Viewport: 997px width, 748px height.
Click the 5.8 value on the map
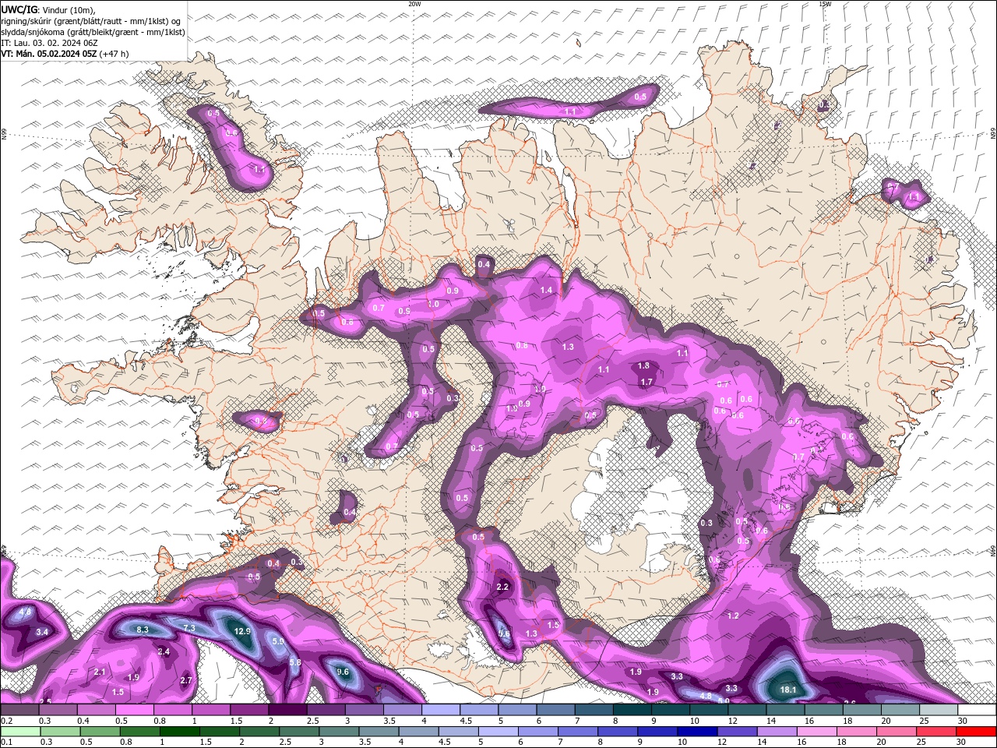point(295,662)
